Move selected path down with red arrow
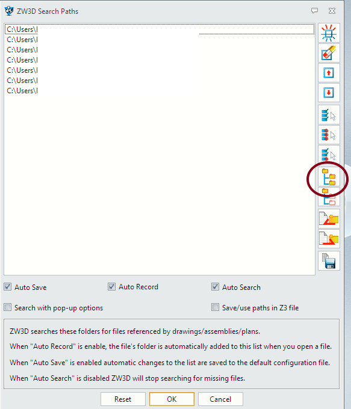The width and height of the screenshot is (351, 409). click(329, 93)
